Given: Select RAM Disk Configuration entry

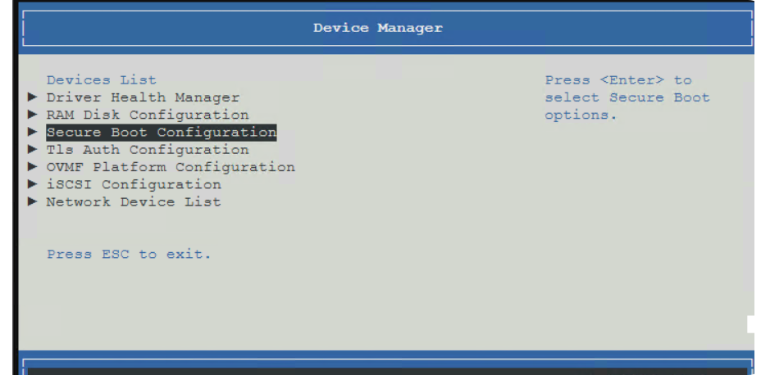Looking at the screenshot, I should click(148, 115).
